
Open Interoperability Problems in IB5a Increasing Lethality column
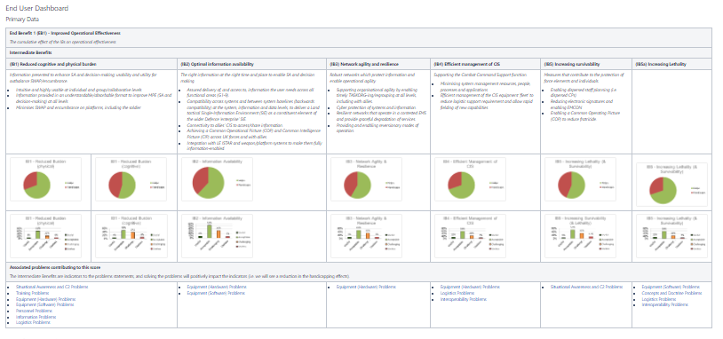pos(665,305)
